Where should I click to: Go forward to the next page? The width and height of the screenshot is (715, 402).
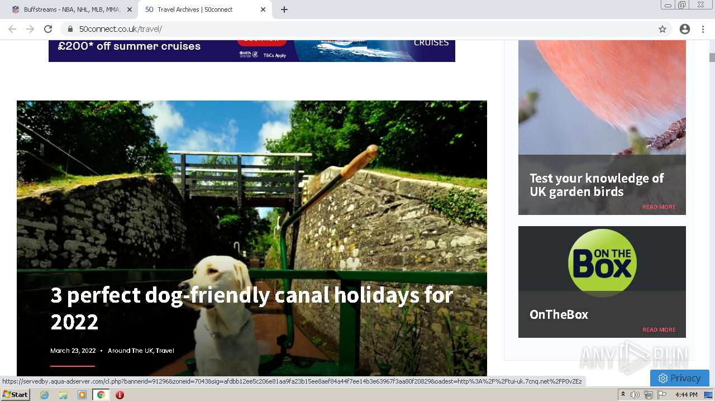coord(30,29)
